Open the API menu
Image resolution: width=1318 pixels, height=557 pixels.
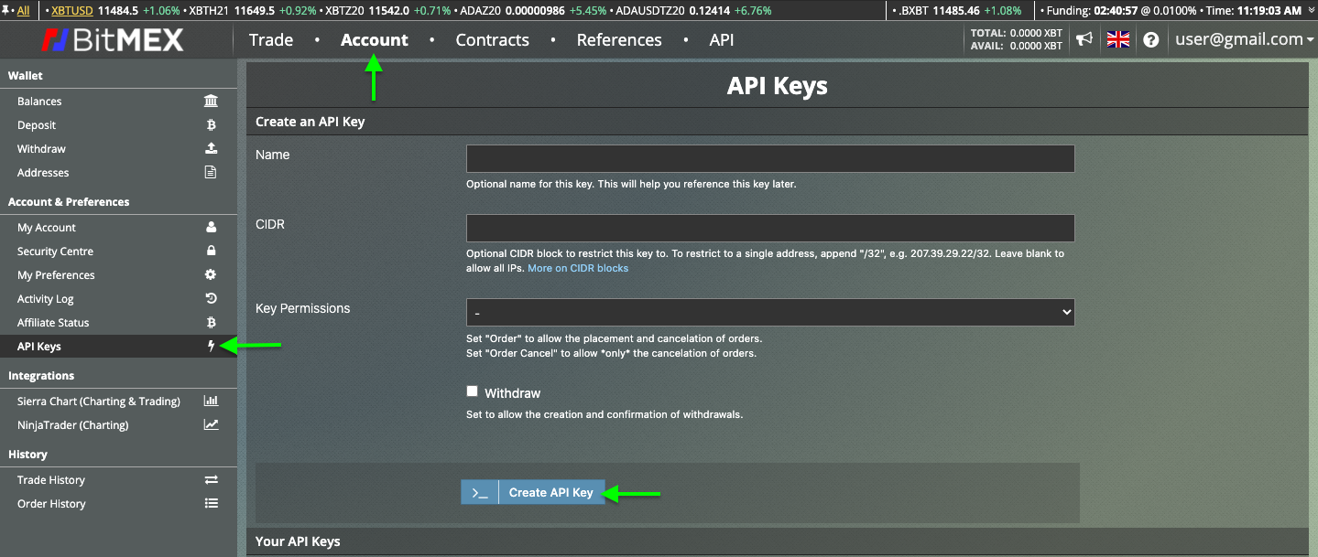click(x=722, y=40)
